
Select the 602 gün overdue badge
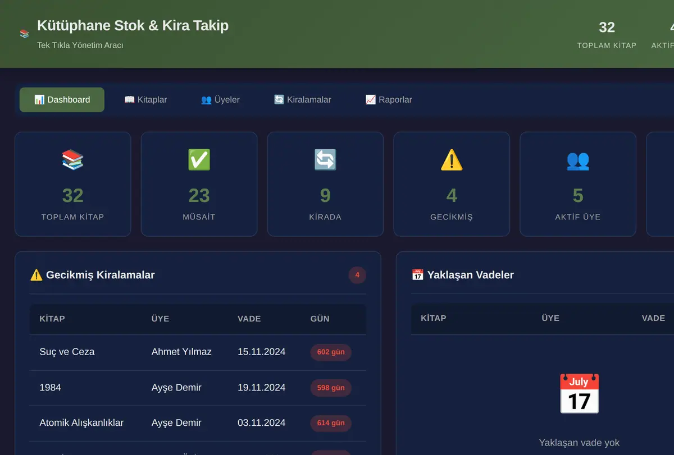tap(331, 352)
